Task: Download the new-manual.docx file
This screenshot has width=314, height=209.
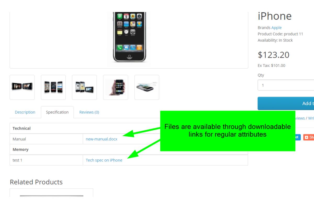Action: [x=102, y=139]
